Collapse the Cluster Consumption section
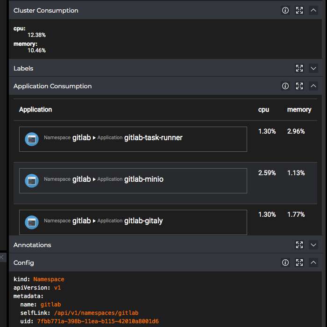This screenshot has width=327, height=327. tap(313, 10)
